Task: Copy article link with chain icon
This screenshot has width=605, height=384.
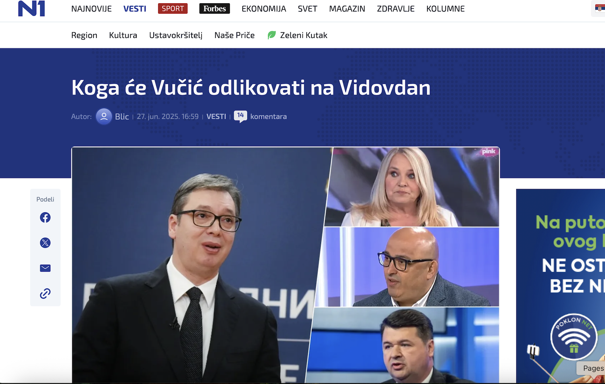Action: [x=45, y=293]
